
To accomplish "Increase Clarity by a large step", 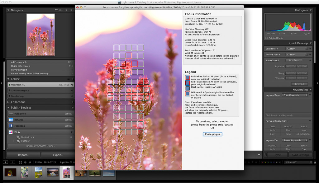I will (x=305, y=73).
